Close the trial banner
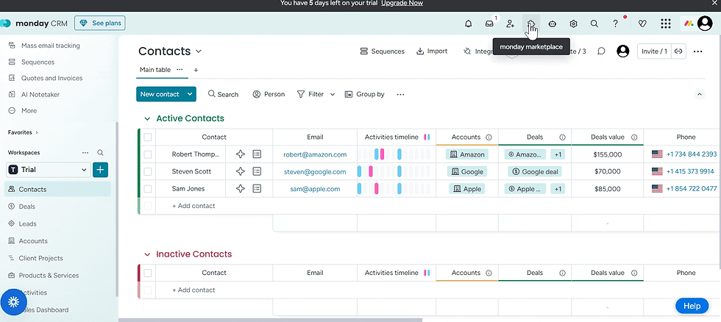The width and height of the screenshot is (721, 322). pyautogui.click(x=714, y=3)
